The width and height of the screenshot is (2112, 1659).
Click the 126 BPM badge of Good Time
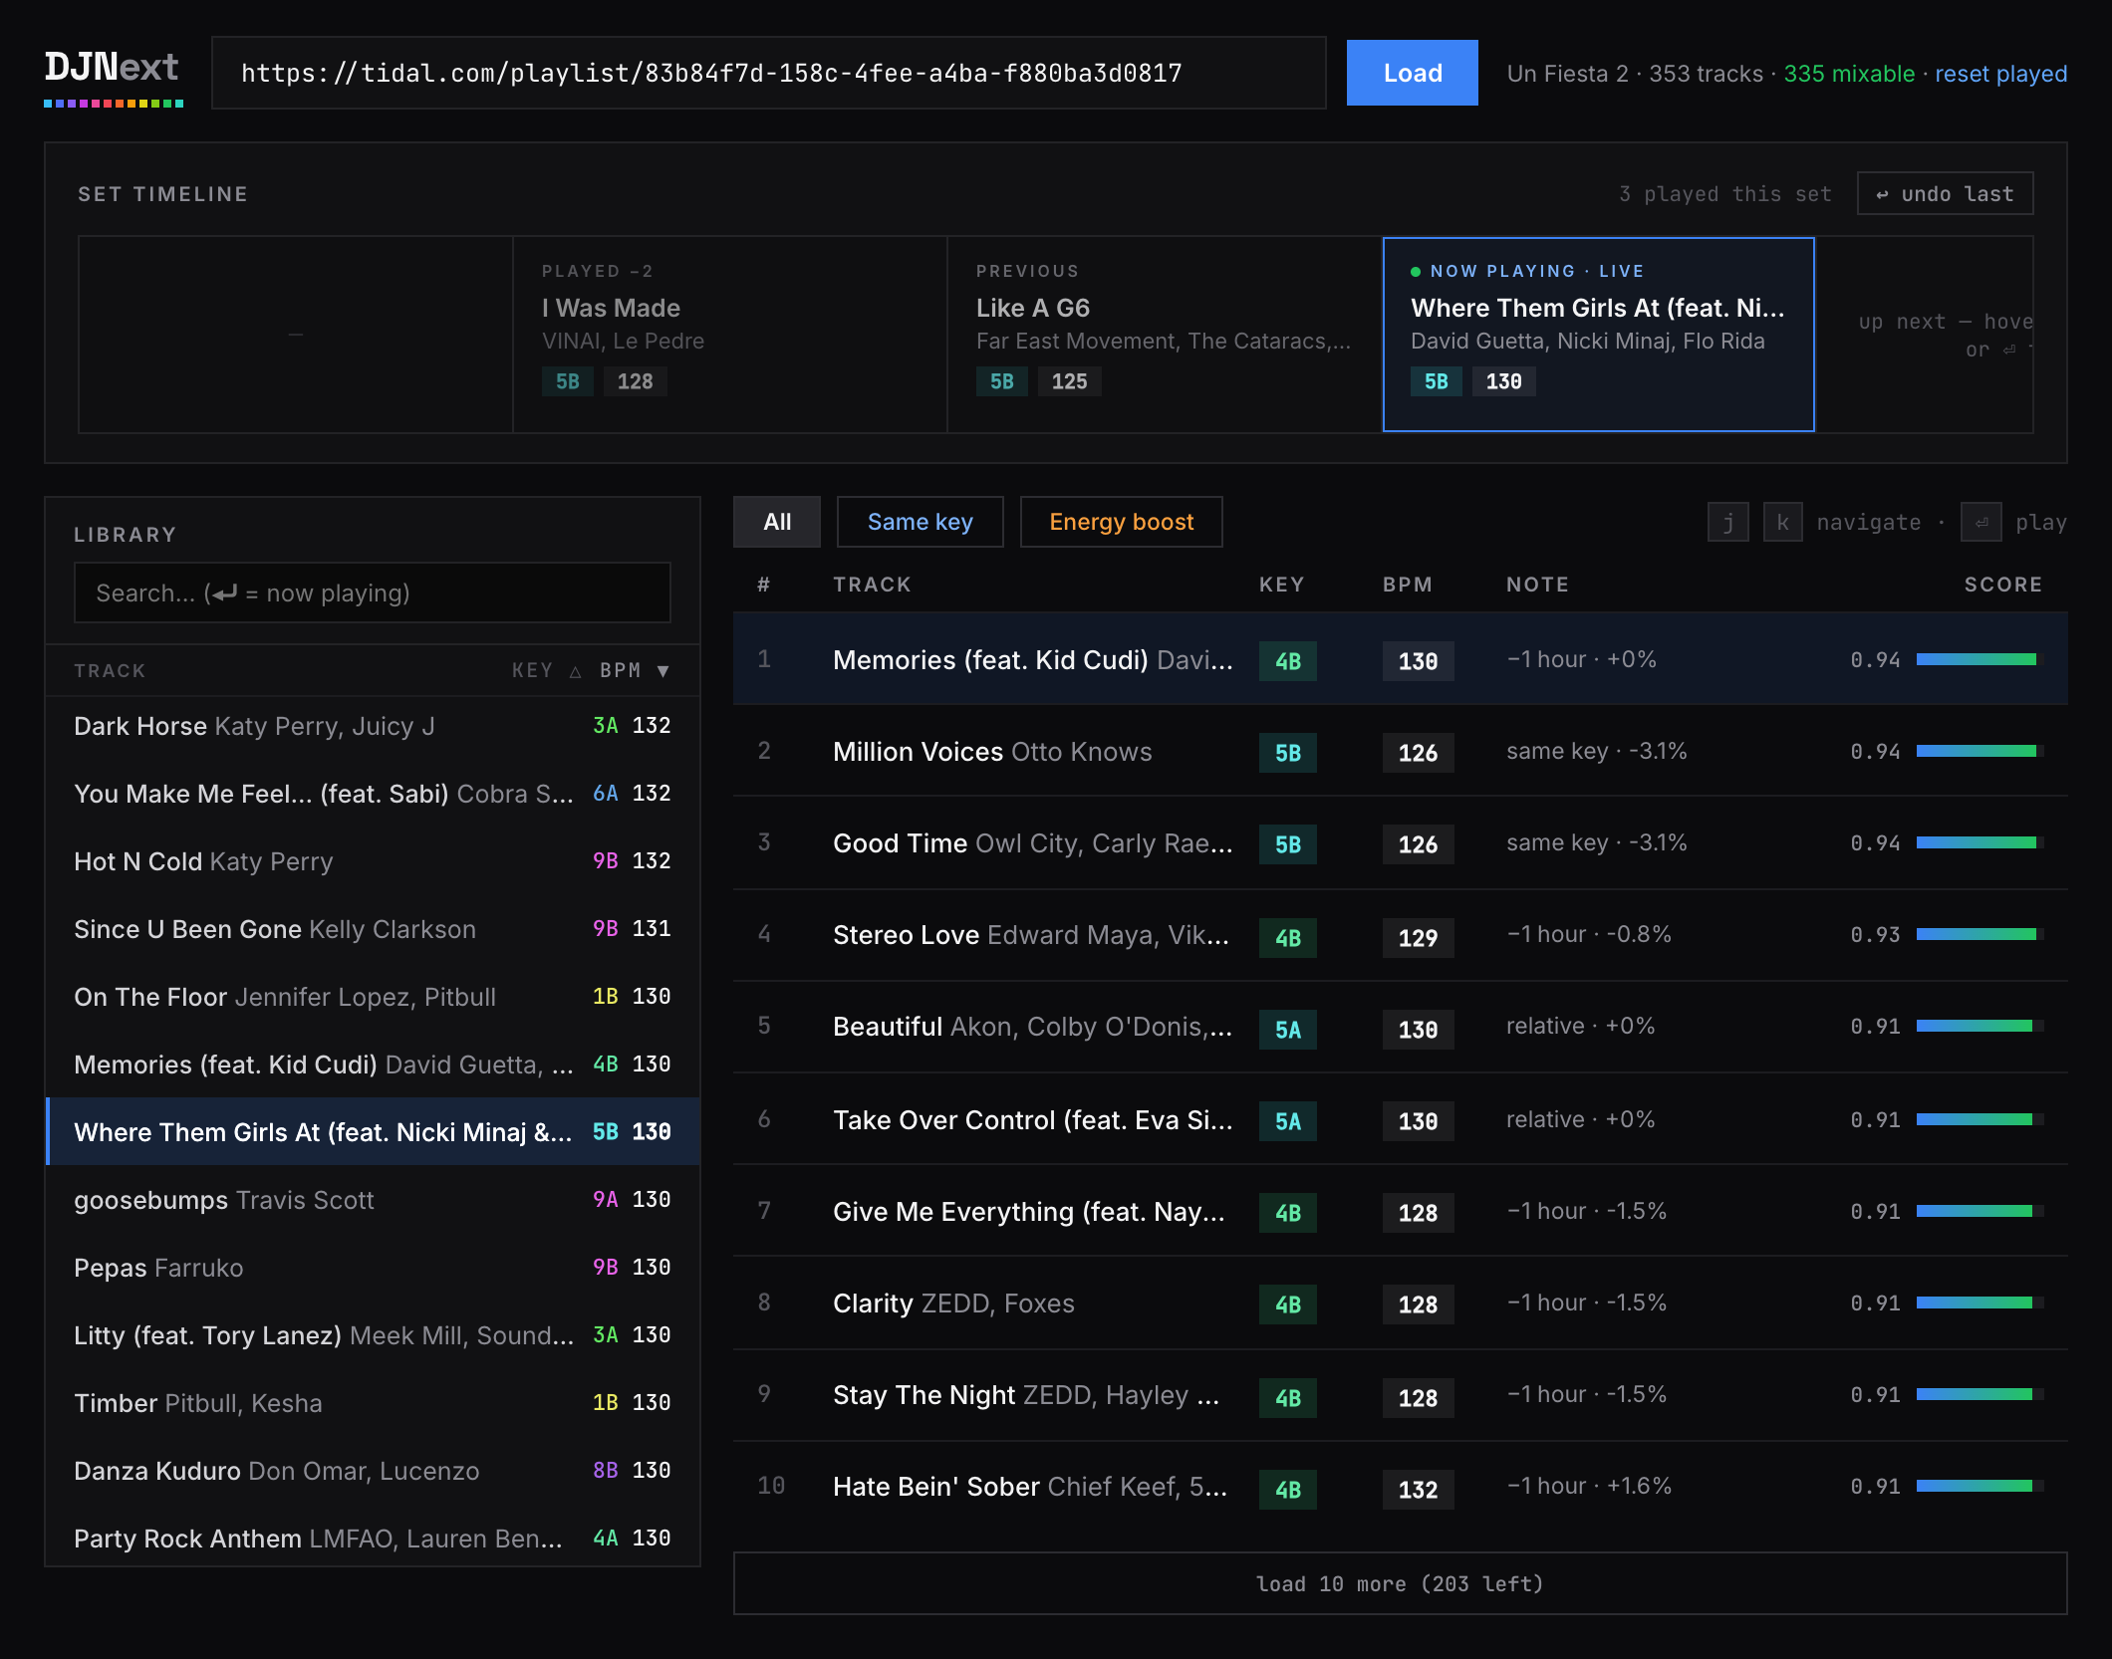tap(1418, 844)
